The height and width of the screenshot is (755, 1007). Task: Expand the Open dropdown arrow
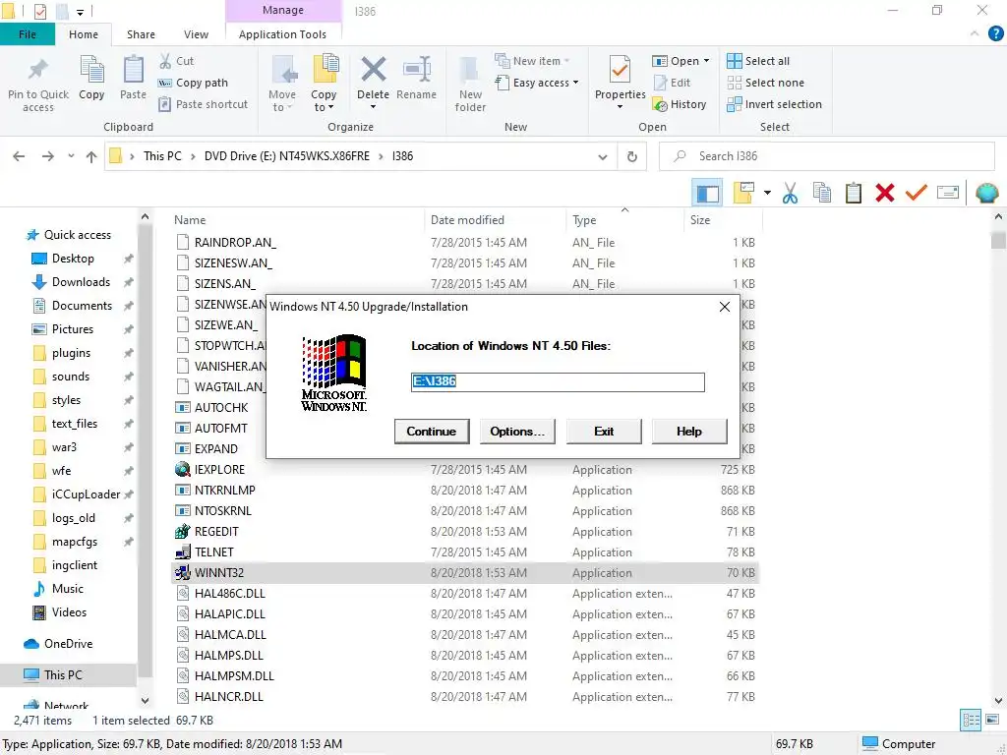pos(706,61)
